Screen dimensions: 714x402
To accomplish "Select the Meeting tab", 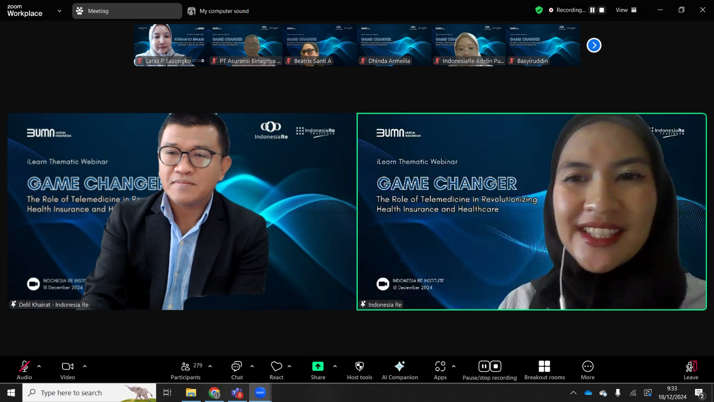I will point(127,11).
